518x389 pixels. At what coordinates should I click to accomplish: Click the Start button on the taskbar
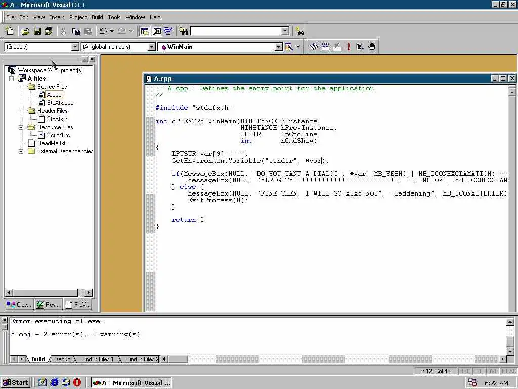[16, 383]
